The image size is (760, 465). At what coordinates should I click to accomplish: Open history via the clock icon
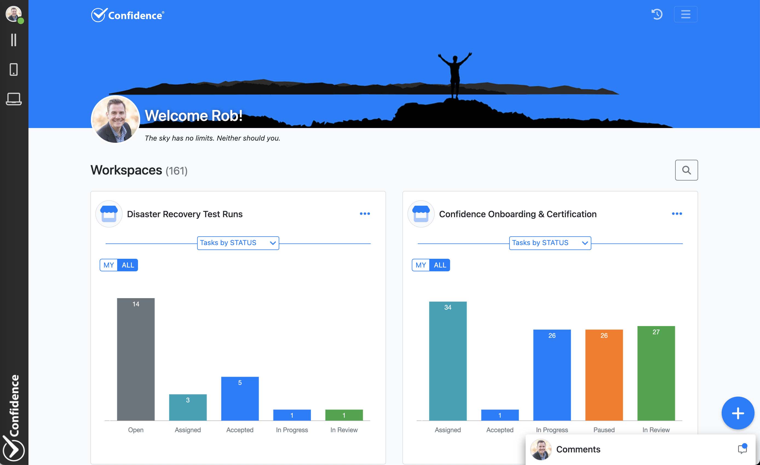(x=657, y=15)
